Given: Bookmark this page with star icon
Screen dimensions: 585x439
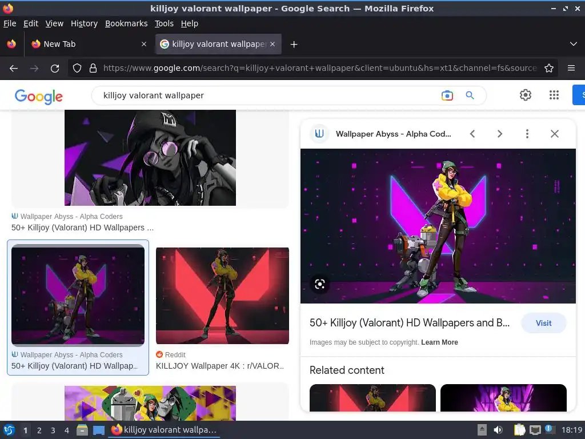Looking at the screenshot, I should (x=549, y=69).
